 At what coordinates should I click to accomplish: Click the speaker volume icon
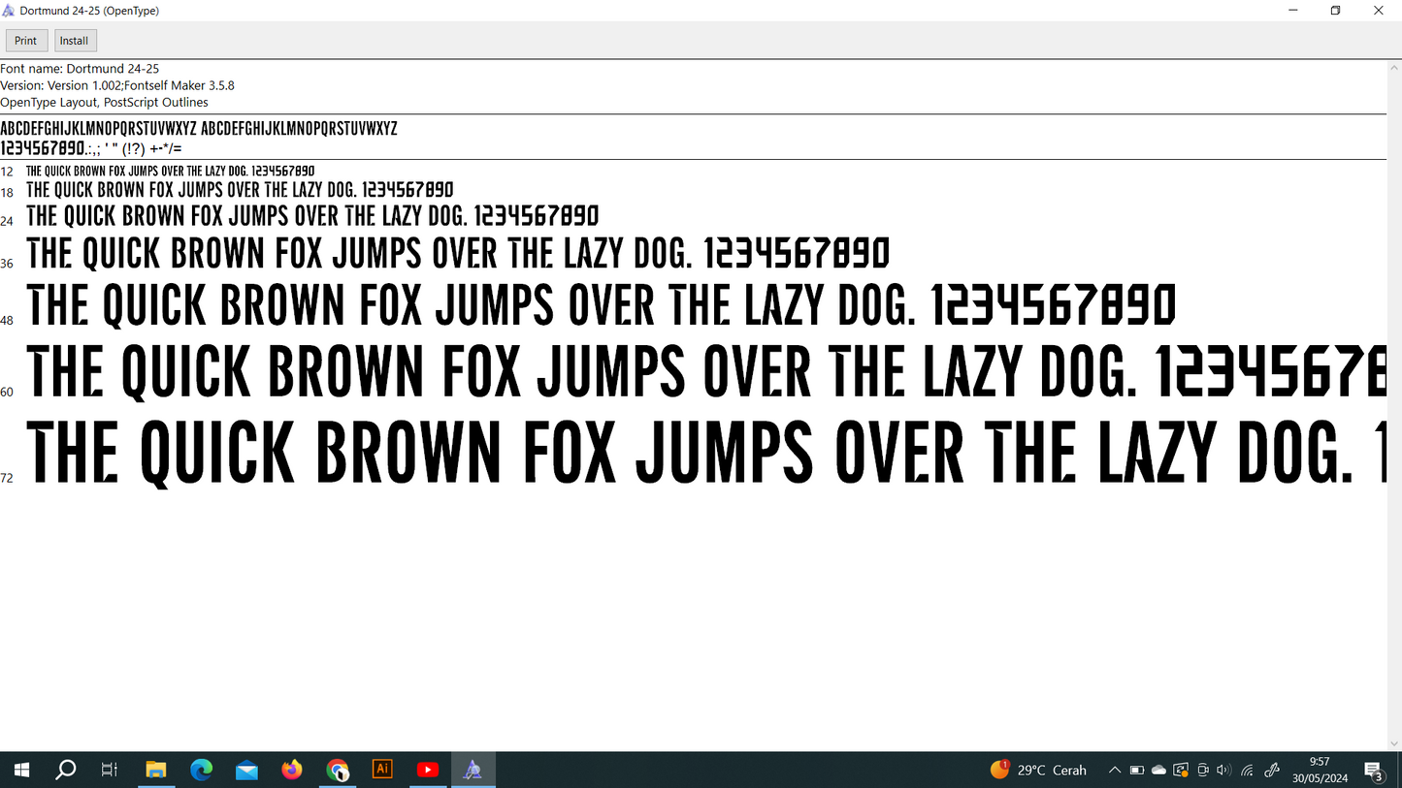coord(1223,771)
